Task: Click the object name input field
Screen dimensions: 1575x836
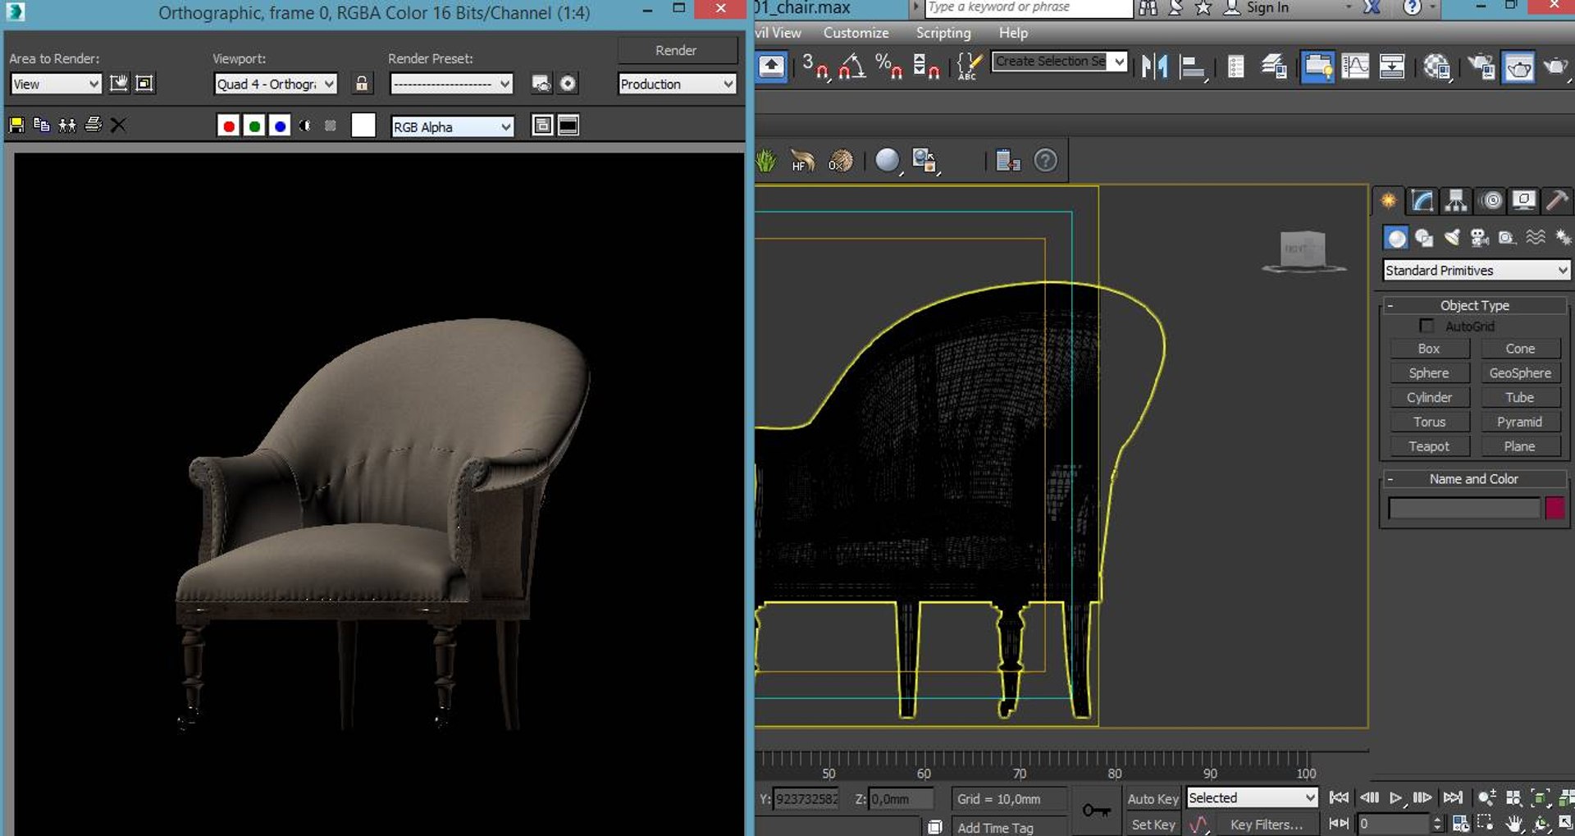Action: click(1463, 508)
